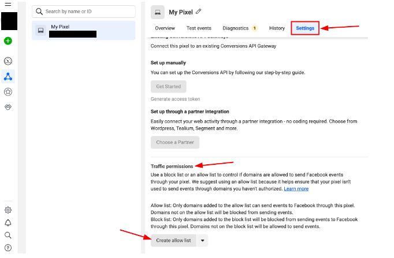This screenshot has width=394, height=258.
Task: Open the Custom Conversions star icon
Action: (8, 91)
